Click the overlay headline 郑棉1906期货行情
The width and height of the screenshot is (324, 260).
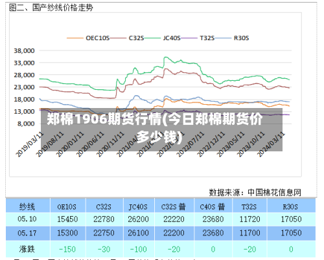click(104, 119)
